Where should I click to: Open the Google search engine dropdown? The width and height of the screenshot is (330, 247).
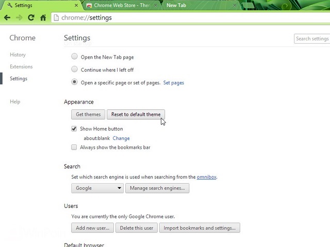click(x=97, y=188)
